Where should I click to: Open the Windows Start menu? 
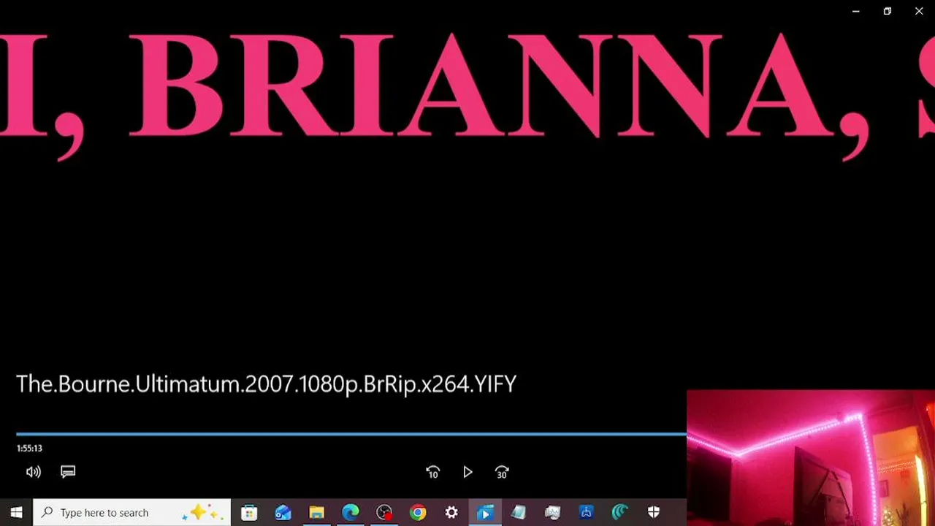click(16, 513)
